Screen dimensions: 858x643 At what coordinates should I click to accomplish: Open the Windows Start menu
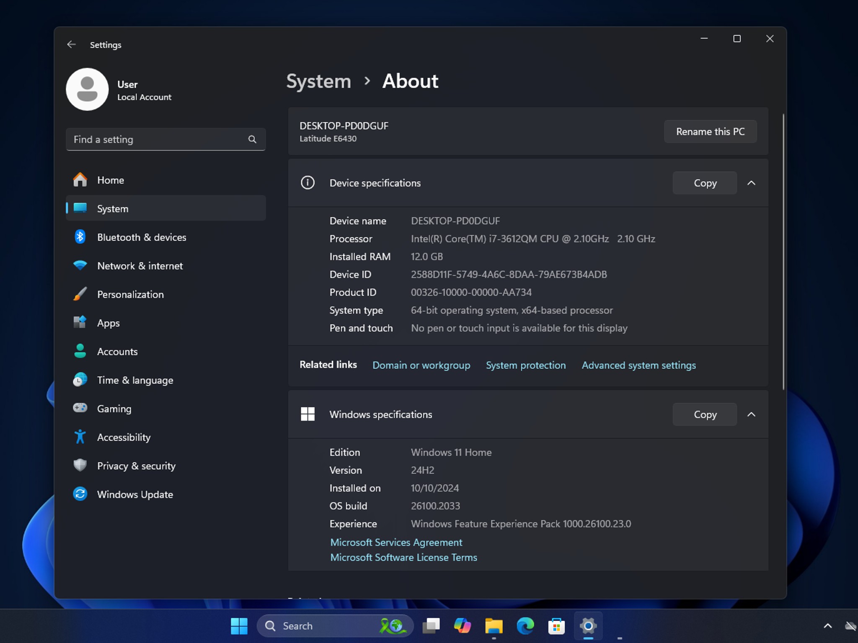pyautogui.click(x=239, y=626)
